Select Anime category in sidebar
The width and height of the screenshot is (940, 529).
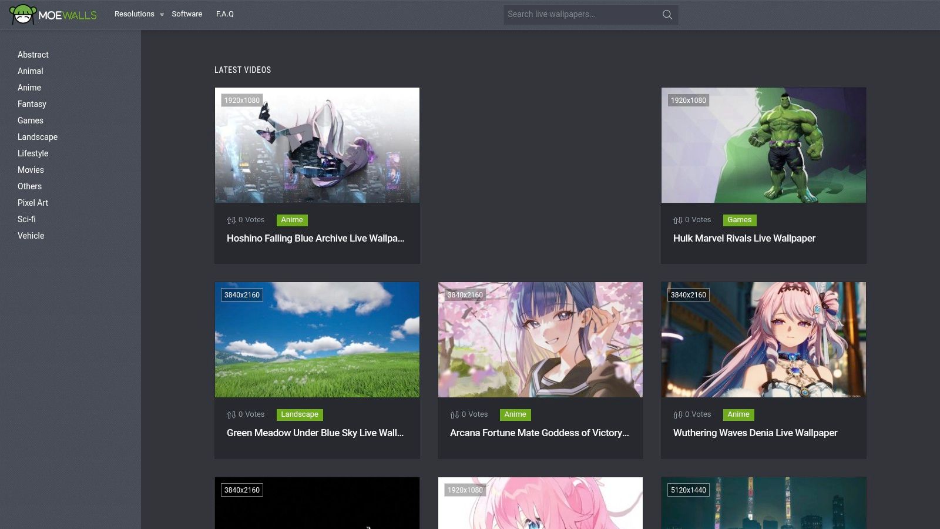point(29,88)
